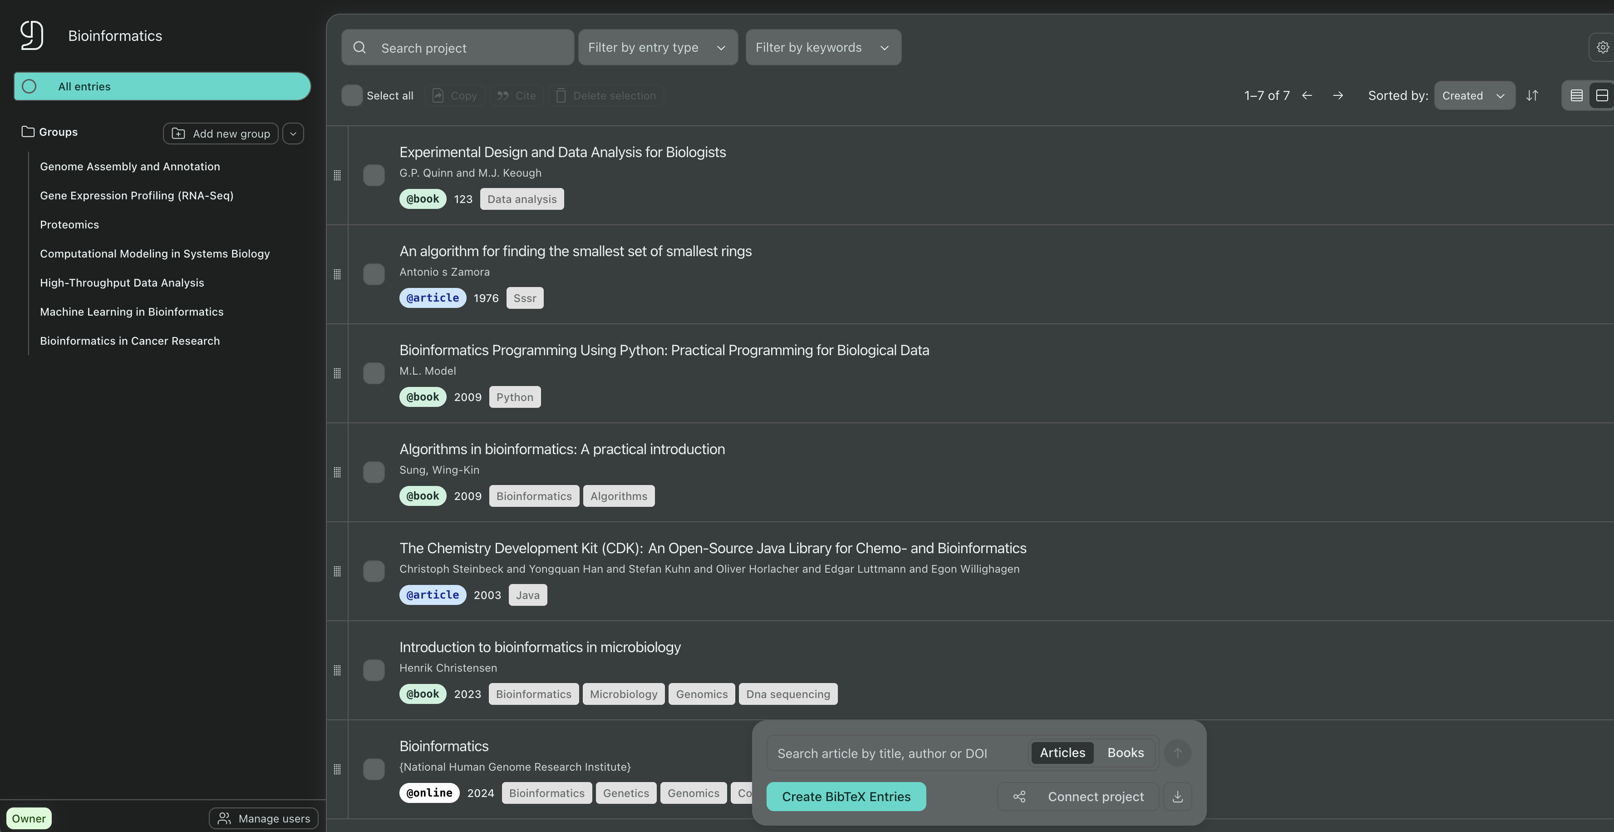Open the Sorted by Created dropdown
Viewport: 1614px width, 832px height.
click(1474, 95)
